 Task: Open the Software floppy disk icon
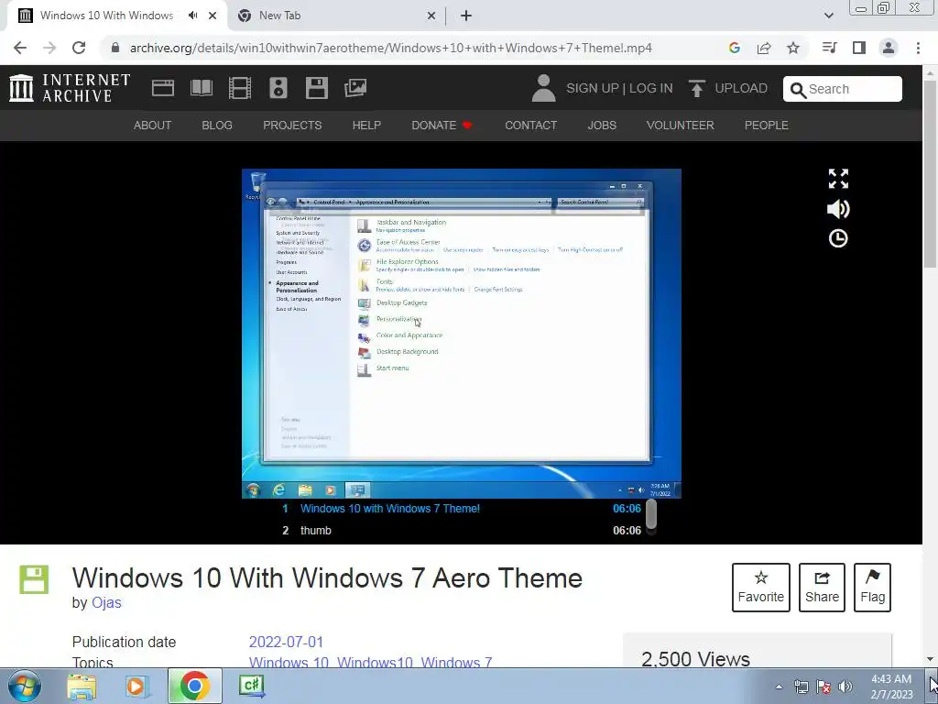[x=316, y=88]
